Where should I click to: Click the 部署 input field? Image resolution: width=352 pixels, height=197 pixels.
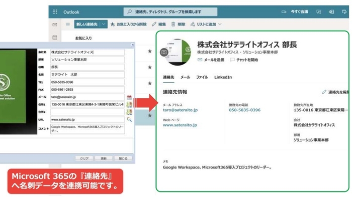[x=87, y=60]
